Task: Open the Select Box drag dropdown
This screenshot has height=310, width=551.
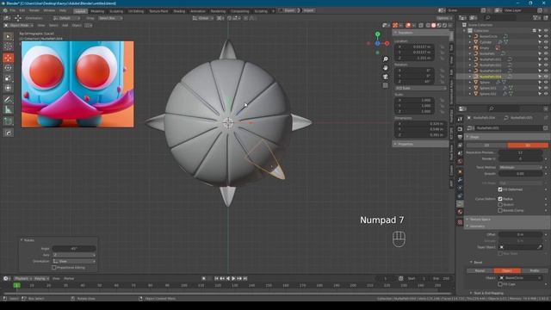Action: pos(109,18)
